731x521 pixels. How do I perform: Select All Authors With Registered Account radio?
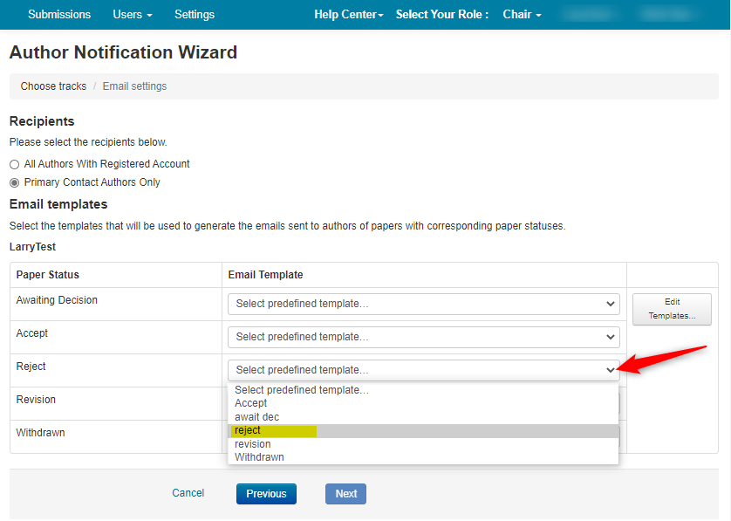point(14,164)
